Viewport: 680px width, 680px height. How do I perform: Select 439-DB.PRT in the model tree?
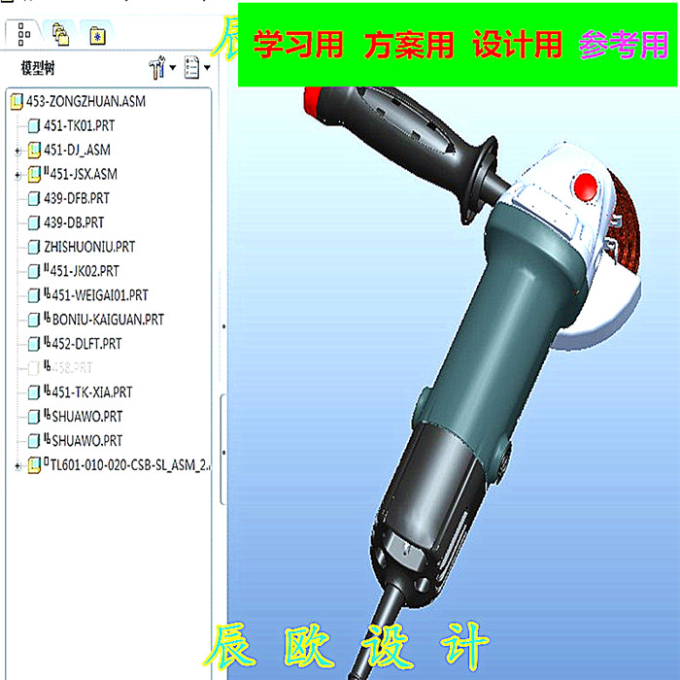pyautogui.click(x=74, y=222)
